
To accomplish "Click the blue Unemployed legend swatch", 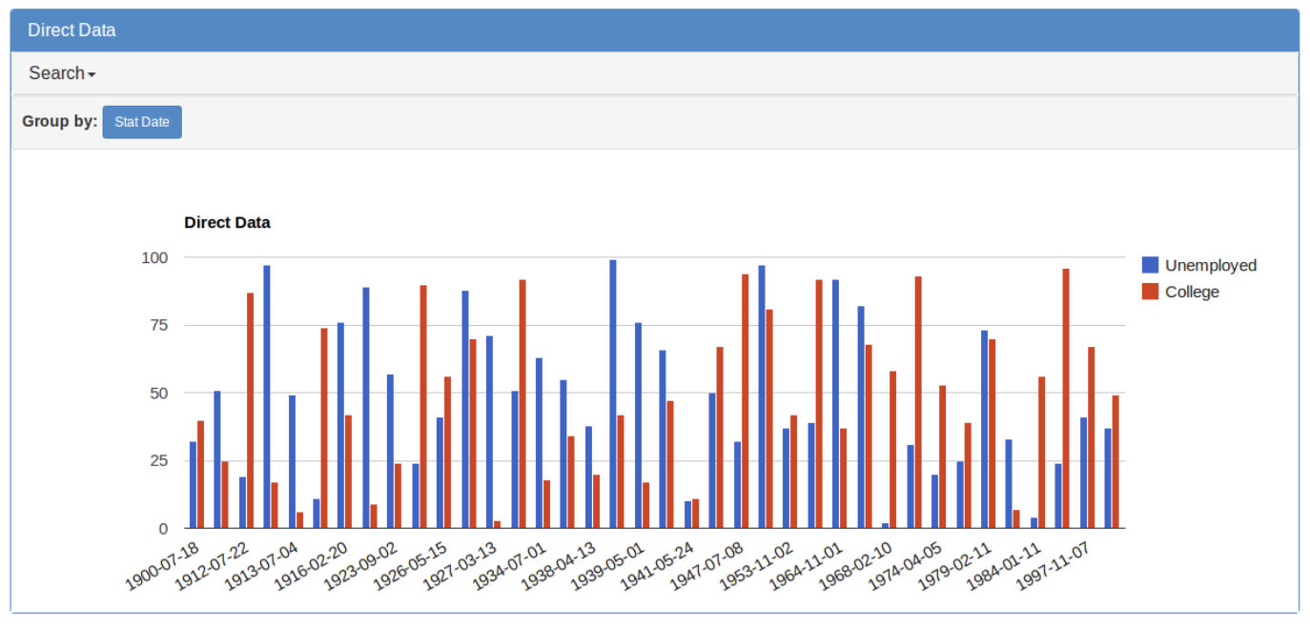I will [x=1150, y=264].
